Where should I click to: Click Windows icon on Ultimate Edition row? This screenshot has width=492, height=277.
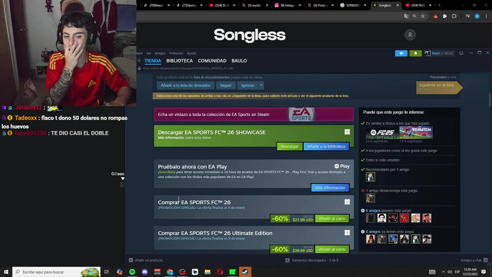point(347,233)
